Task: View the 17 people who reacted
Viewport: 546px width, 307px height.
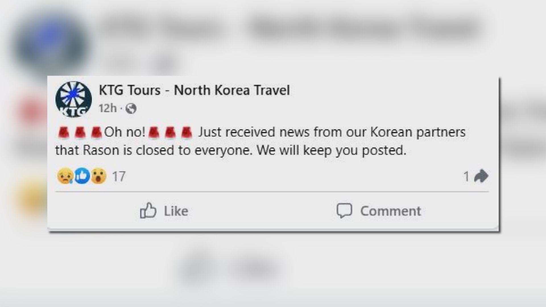Action: [118, 176]
